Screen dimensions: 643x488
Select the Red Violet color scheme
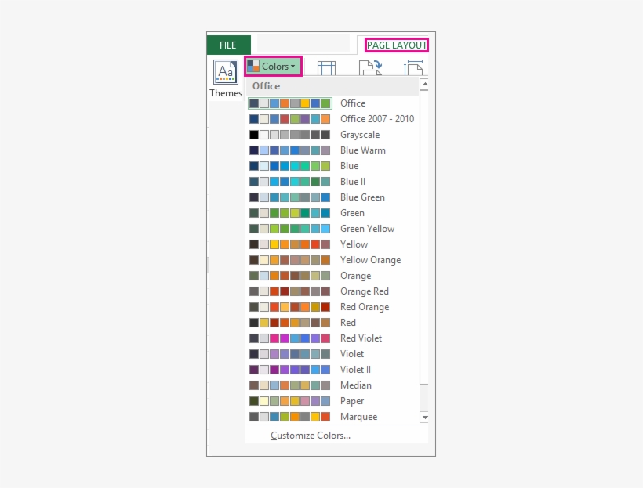[x=333, y=338]
